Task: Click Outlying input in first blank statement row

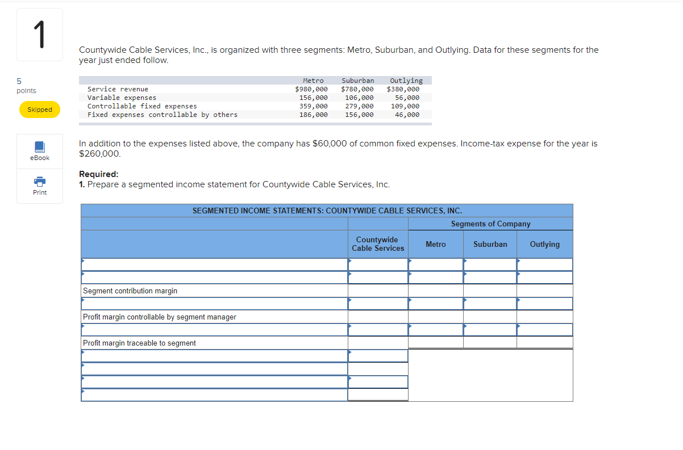Action: click(x=545, y=264)
